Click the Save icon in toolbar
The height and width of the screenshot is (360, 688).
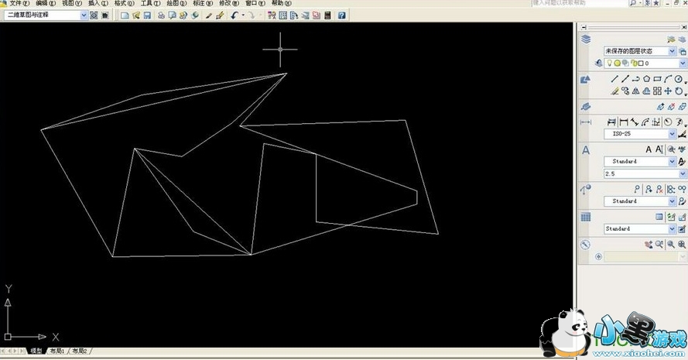[x=147, y=15]
